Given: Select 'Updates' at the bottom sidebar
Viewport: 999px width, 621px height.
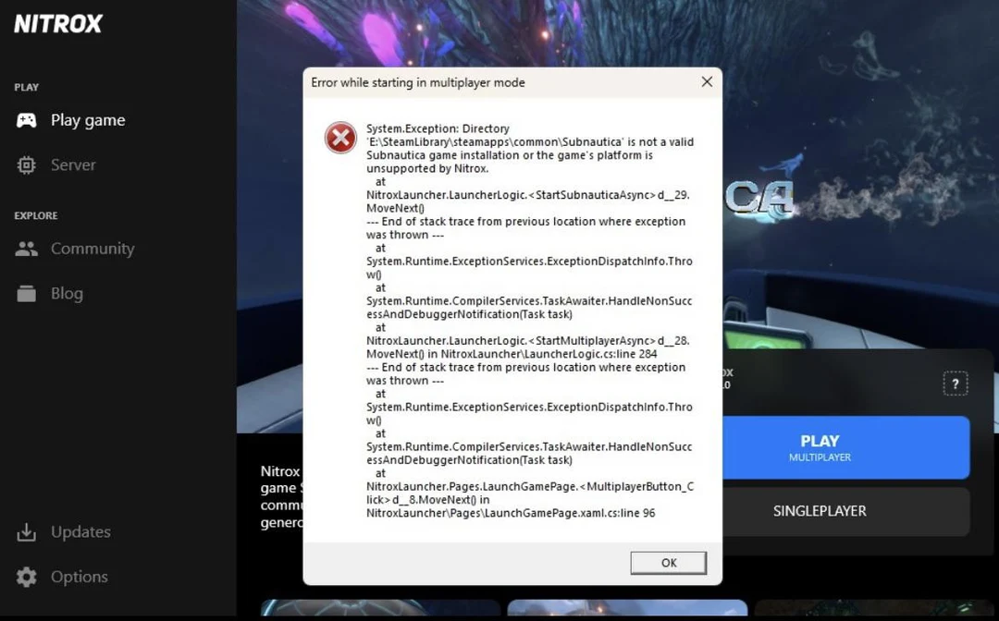Looking at the screenshot, I should 80,531.
